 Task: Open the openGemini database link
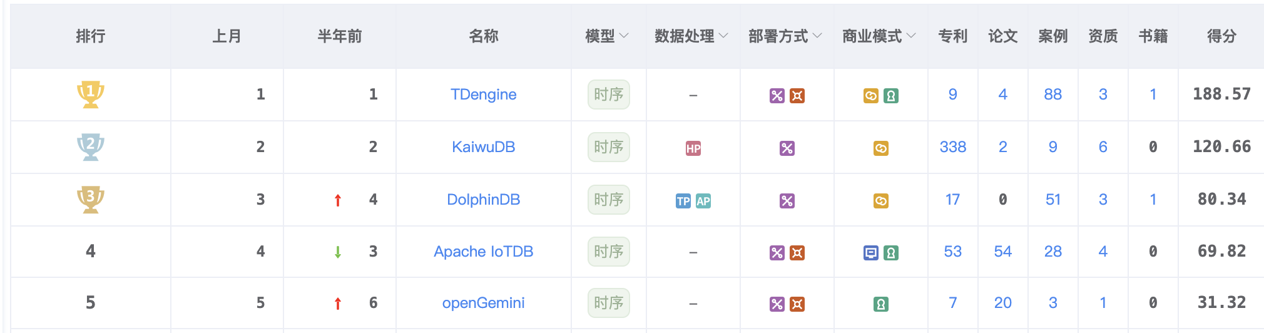(x=484, y=303)
